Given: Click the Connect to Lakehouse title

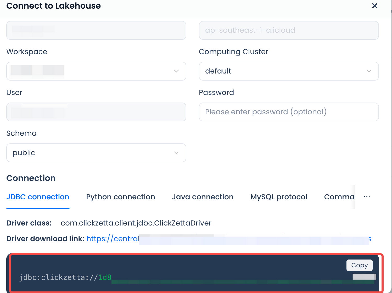Looking at the screenshot, I should click(x=53, y=6).
